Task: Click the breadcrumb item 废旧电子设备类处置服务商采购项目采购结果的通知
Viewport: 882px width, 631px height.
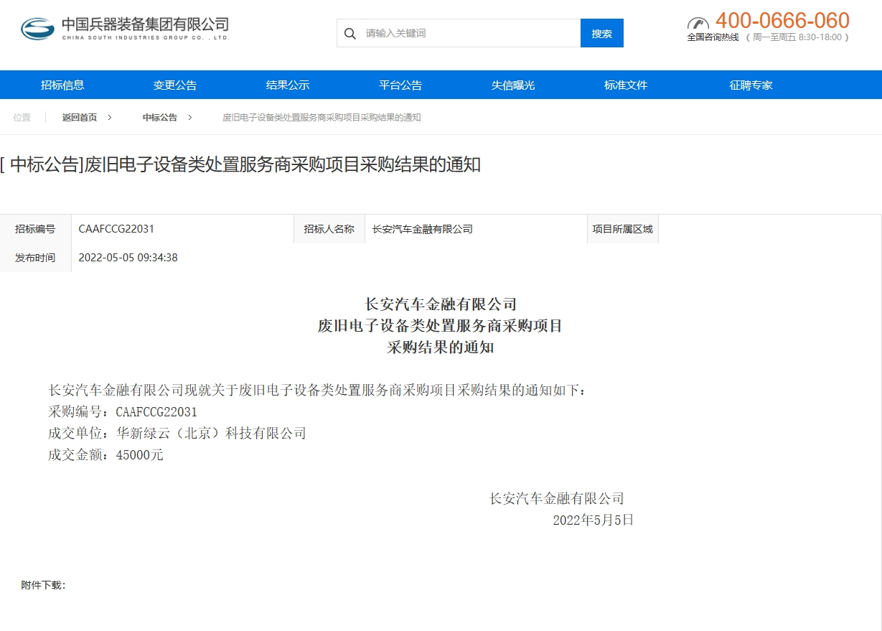Action: (322, 117)
